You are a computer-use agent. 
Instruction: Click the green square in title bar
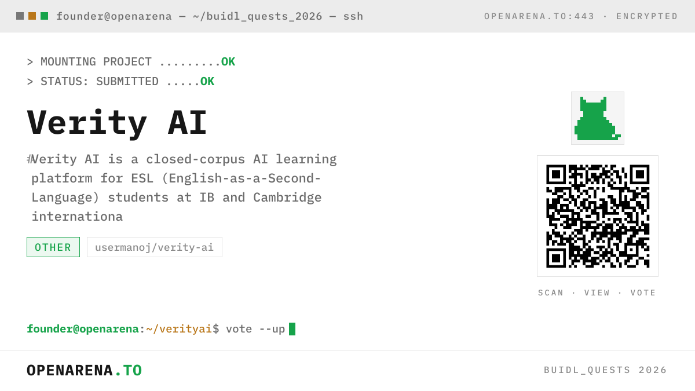point(44,16)
